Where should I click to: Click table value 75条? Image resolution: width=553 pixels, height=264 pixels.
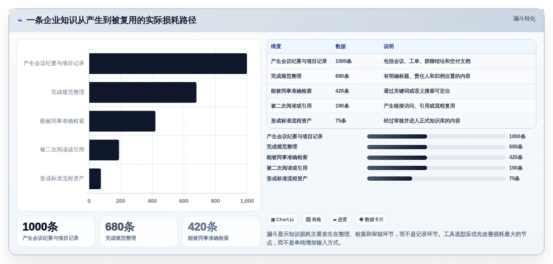(x=341, y=121)
